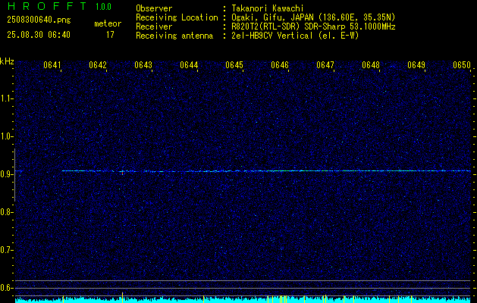The image size is (477, 303).
Task: Click the 0648 time marker
Action: (x=371, y=65)
